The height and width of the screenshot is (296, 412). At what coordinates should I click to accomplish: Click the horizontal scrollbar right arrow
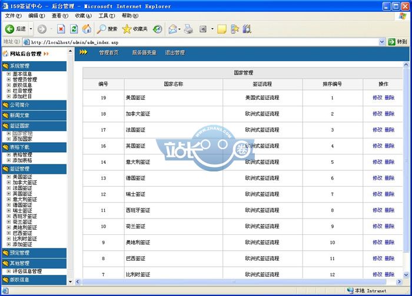[399, 282]
